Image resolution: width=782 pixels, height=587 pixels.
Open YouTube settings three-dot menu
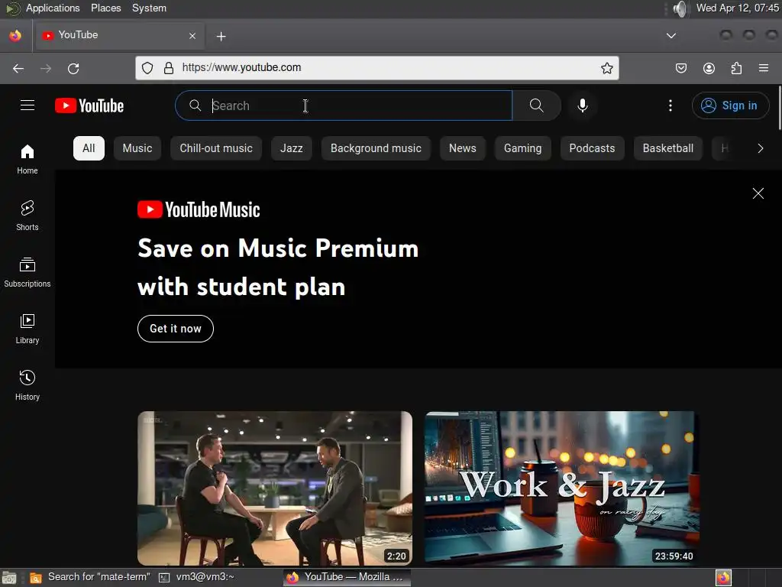coord(671,105)
